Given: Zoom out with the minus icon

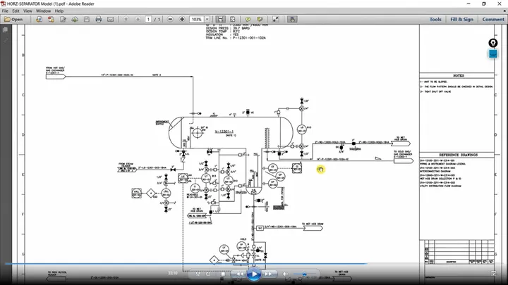Looking at the screenshot, I should [170, 20].
